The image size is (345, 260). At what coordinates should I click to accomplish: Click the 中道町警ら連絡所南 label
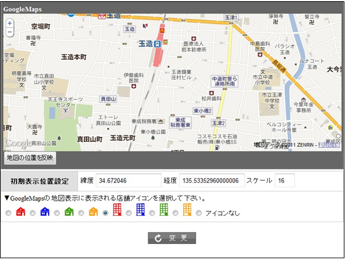click(x=225, y=81)
